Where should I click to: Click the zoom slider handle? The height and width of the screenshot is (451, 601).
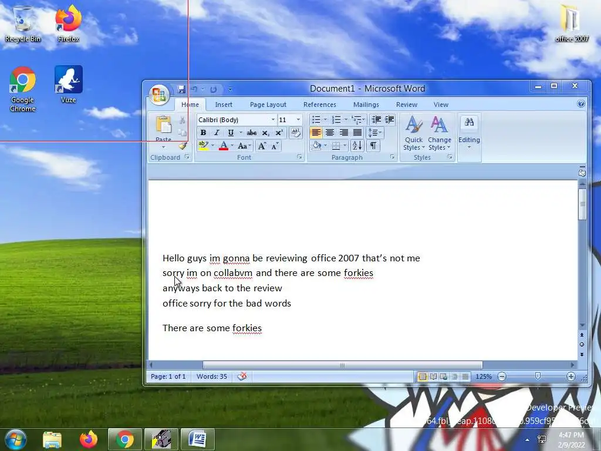[x=538, y=376]
